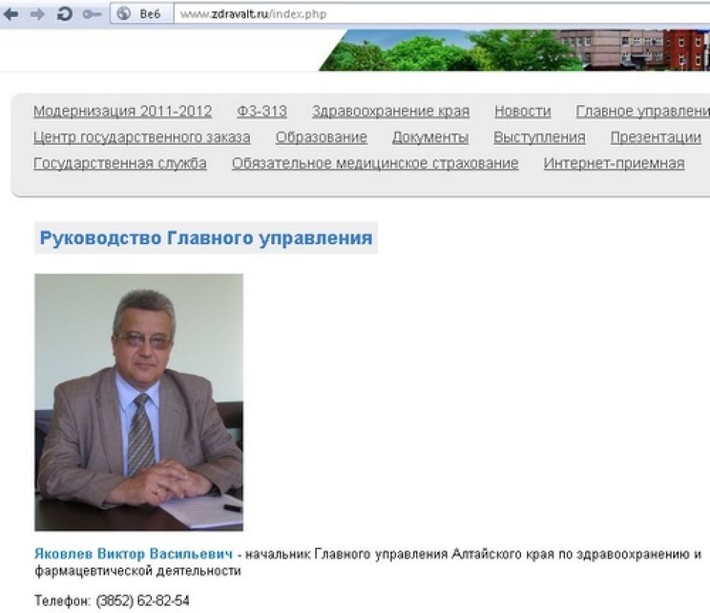Open "Главное управление" link
This screenshot has height=613, width=710.
coord(643,111)
